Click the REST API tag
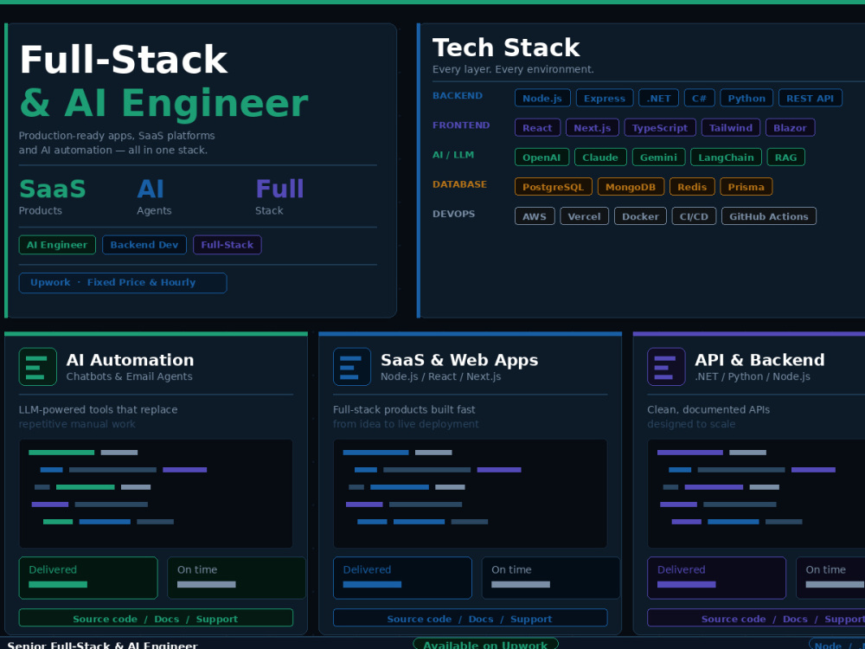Image resolution: width=865 pixels, height=649 pixels. (x=810, y=99)
